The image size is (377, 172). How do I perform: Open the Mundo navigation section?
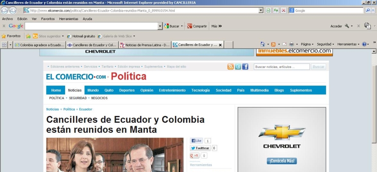coord(93,91)
